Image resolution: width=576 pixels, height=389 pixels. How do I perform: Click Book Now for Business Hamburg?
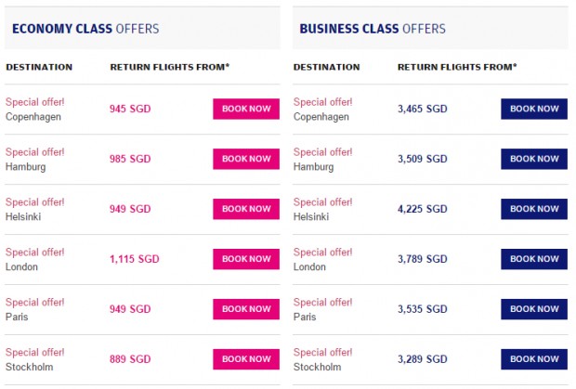point(534,159)
